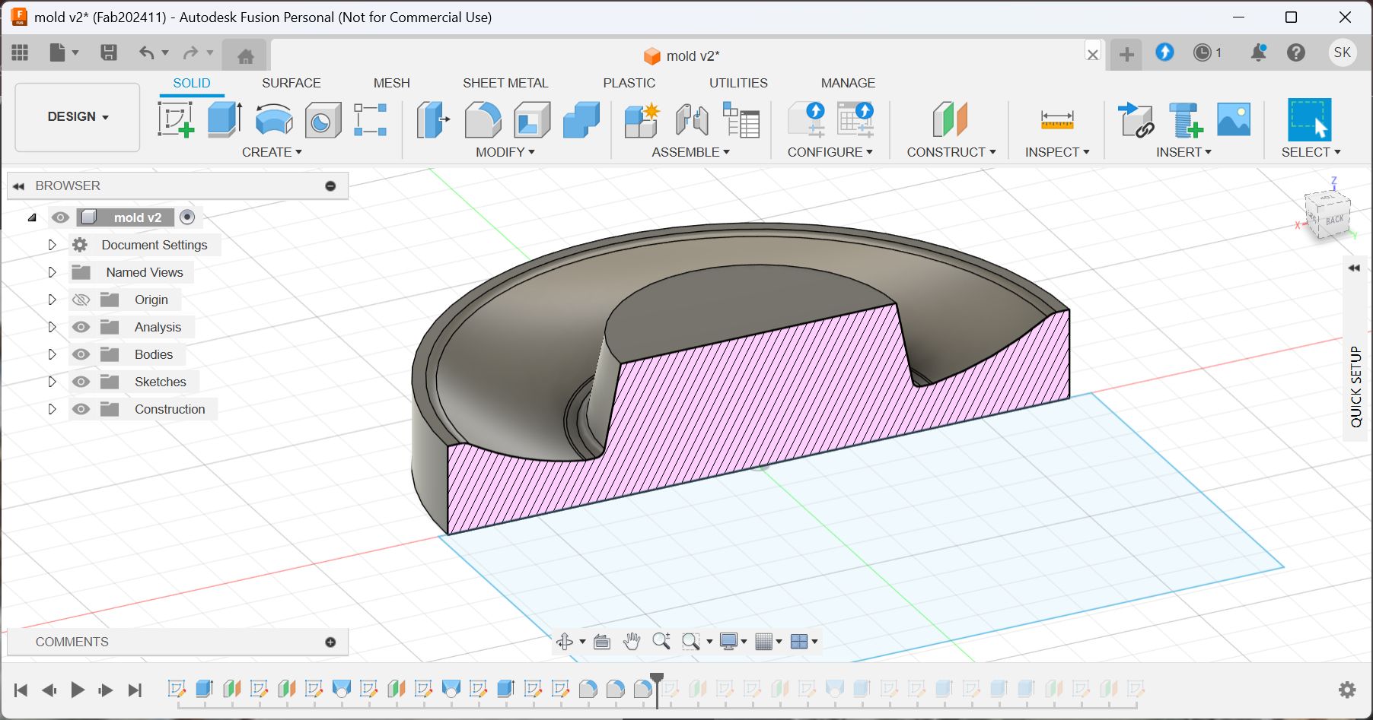The image size is (1373, 720).
Task: Select the Combine tool
Action: (x=581, y=119)
